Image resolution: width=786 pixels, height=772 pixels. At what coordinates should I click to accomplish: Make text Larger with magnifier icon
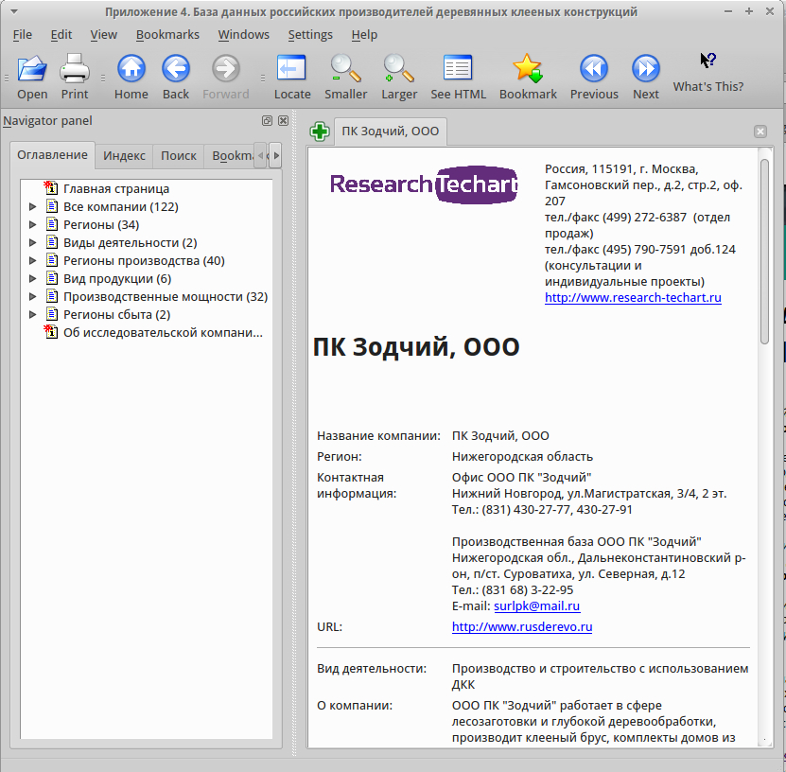coord(398,69)
